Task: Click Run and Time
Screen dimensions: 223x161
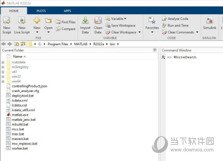Action: [175, 25]
